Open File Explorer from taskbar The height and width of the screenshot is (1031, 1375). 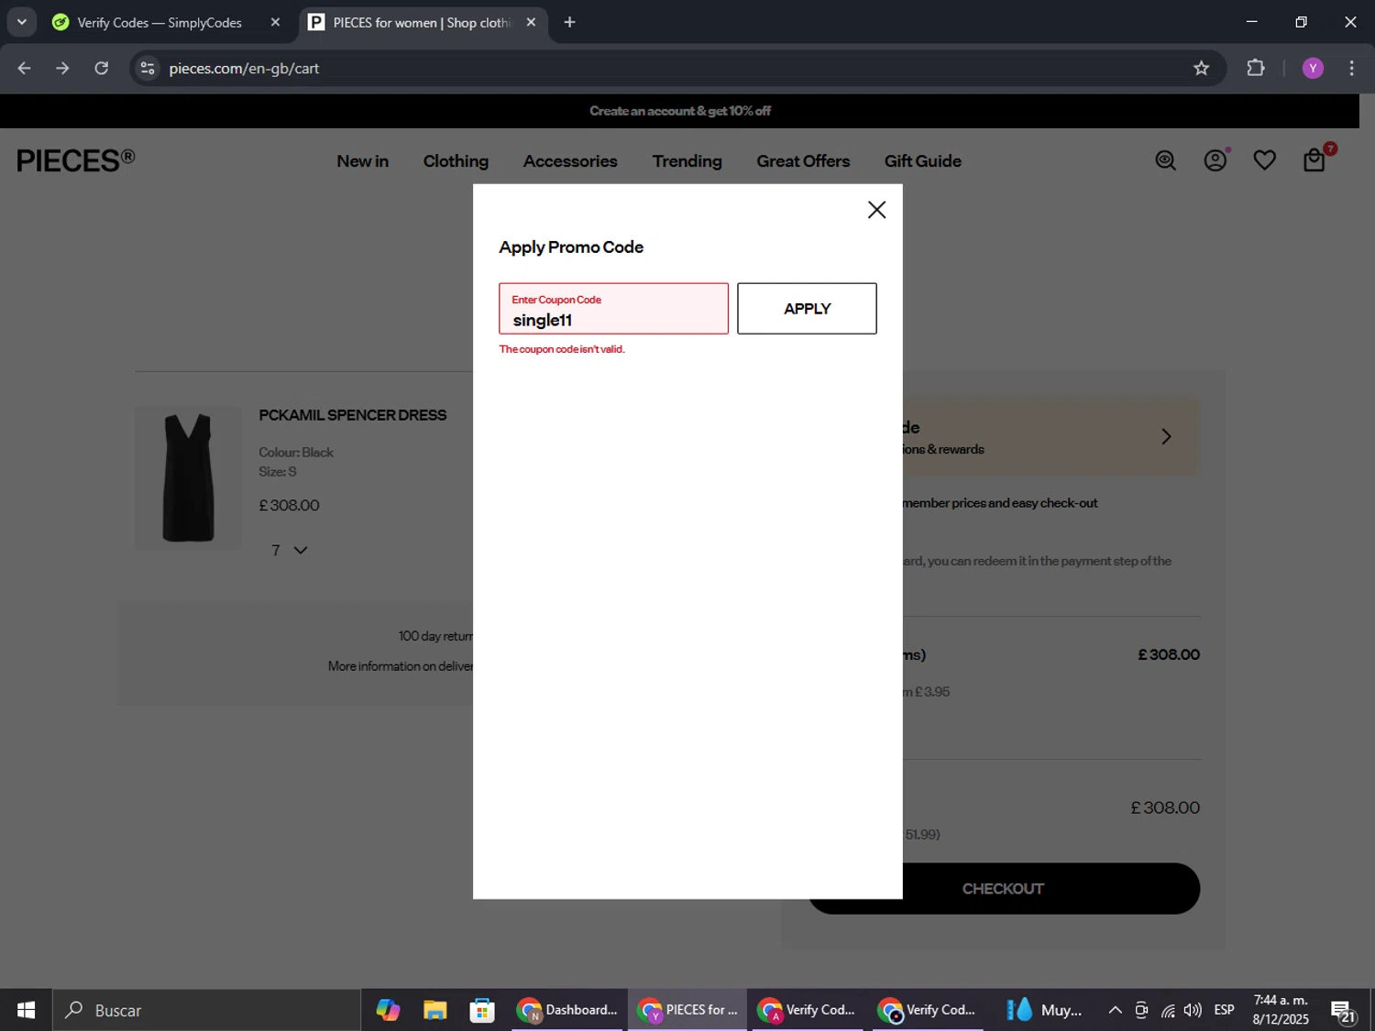coord(434,1010)
